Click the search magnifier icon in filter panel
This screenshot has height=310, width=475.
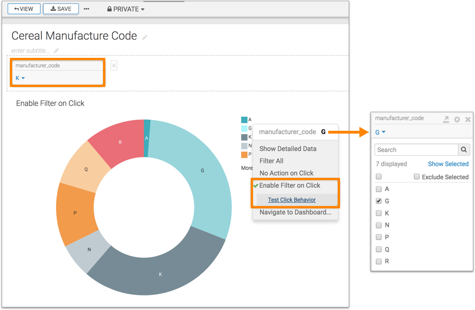(464, 150)
